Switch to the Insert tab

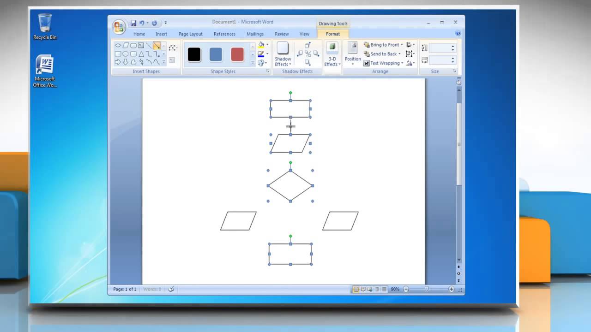click(x=161, y=34)
